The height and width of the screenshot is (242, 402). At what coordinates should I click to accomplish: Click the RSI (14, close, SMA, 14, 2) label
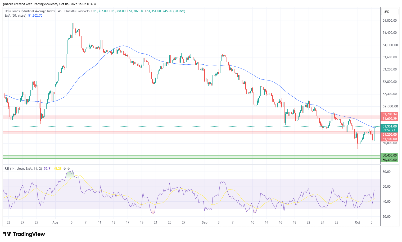click(23, 168)
